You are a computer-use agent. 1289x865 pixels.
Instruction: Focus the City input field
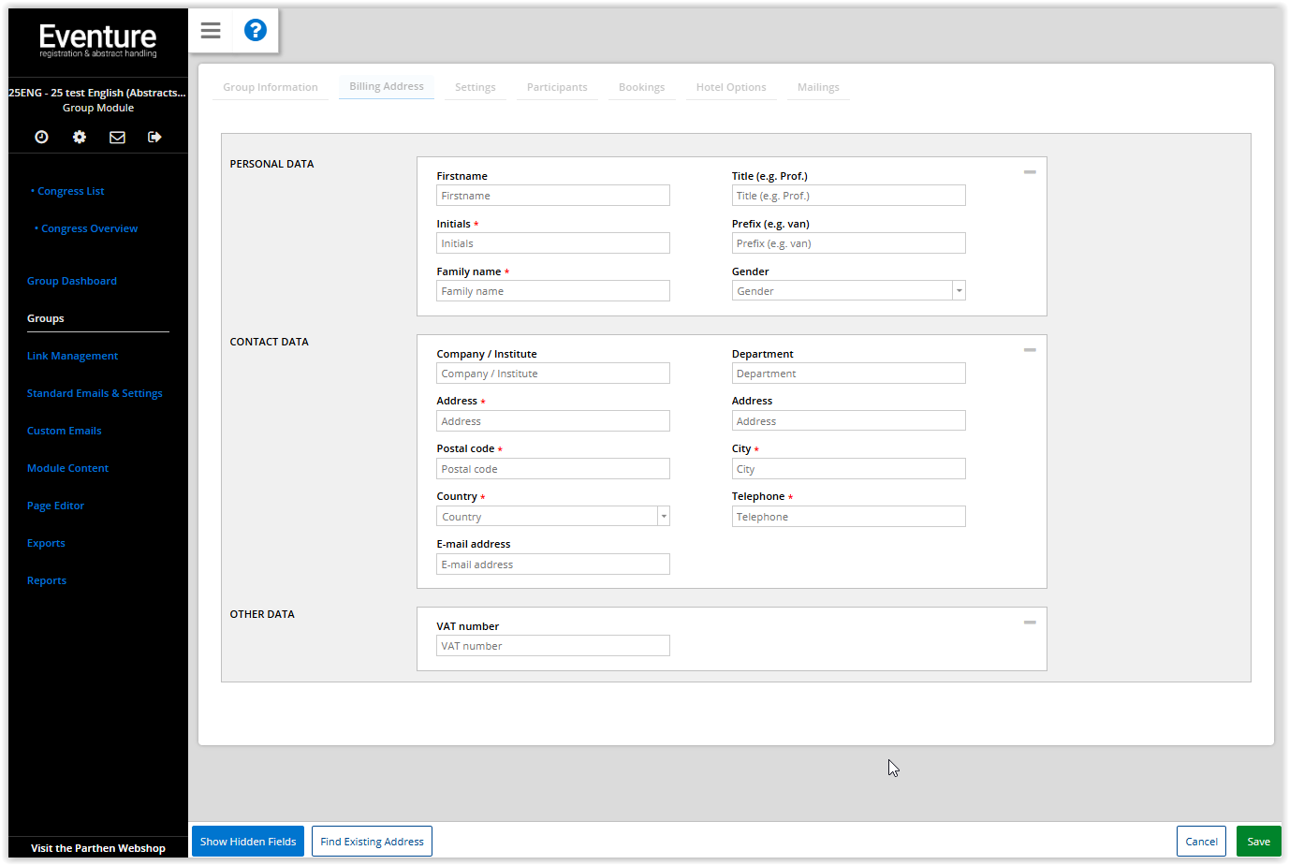click(848, 469)
